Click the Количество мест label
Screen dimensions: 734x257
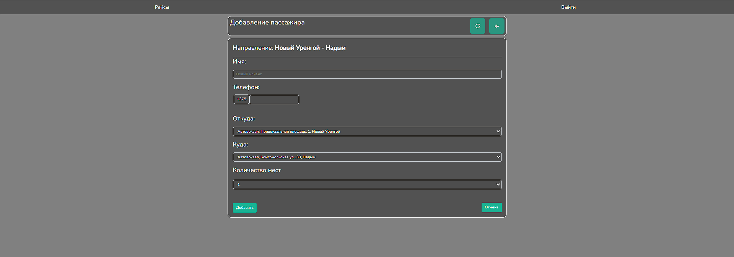coord(257,170)
